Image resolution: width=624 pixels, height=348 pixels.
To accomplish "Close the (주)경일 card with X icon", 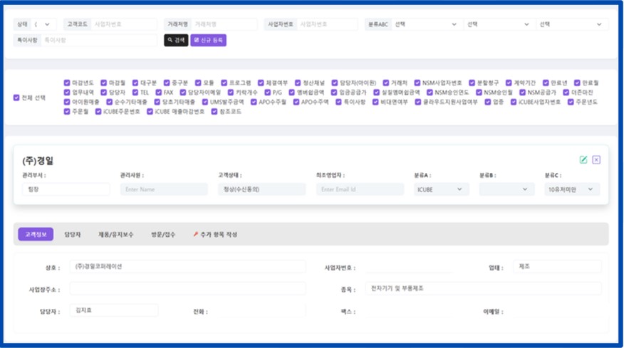I will (x=596, y=159).
